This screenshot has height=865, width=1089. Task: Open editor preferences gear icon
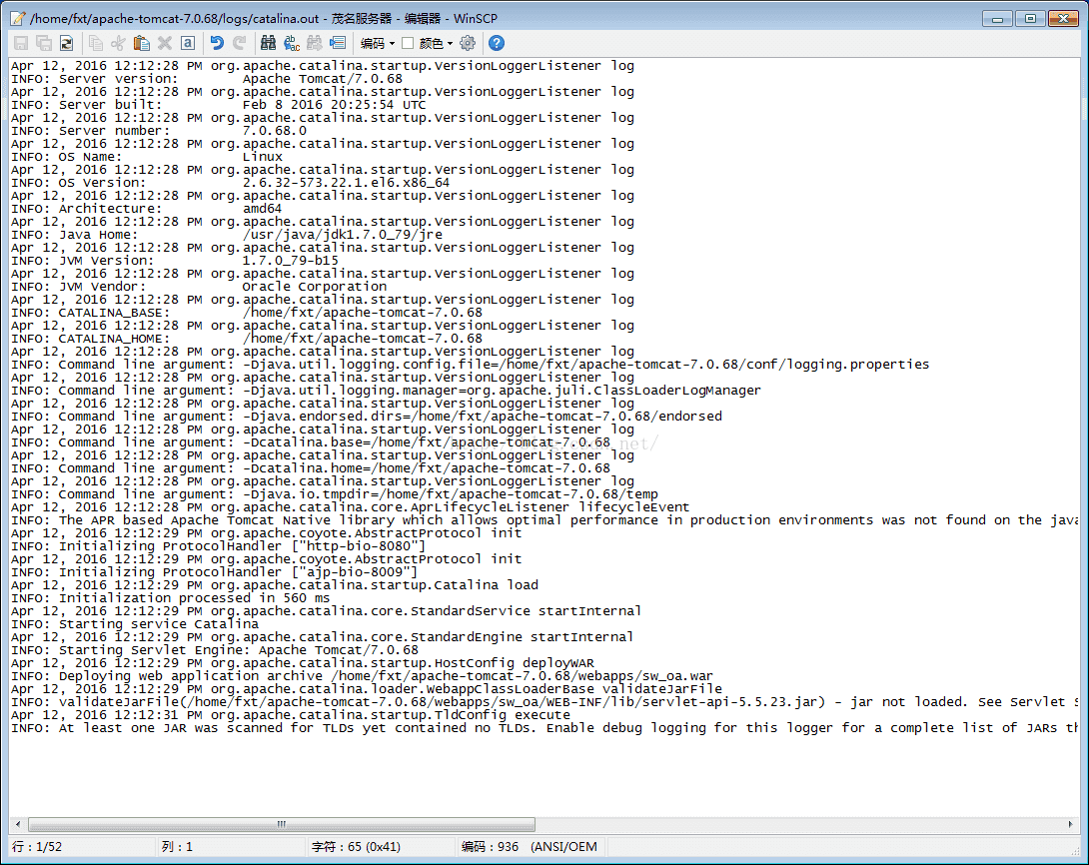468,43
